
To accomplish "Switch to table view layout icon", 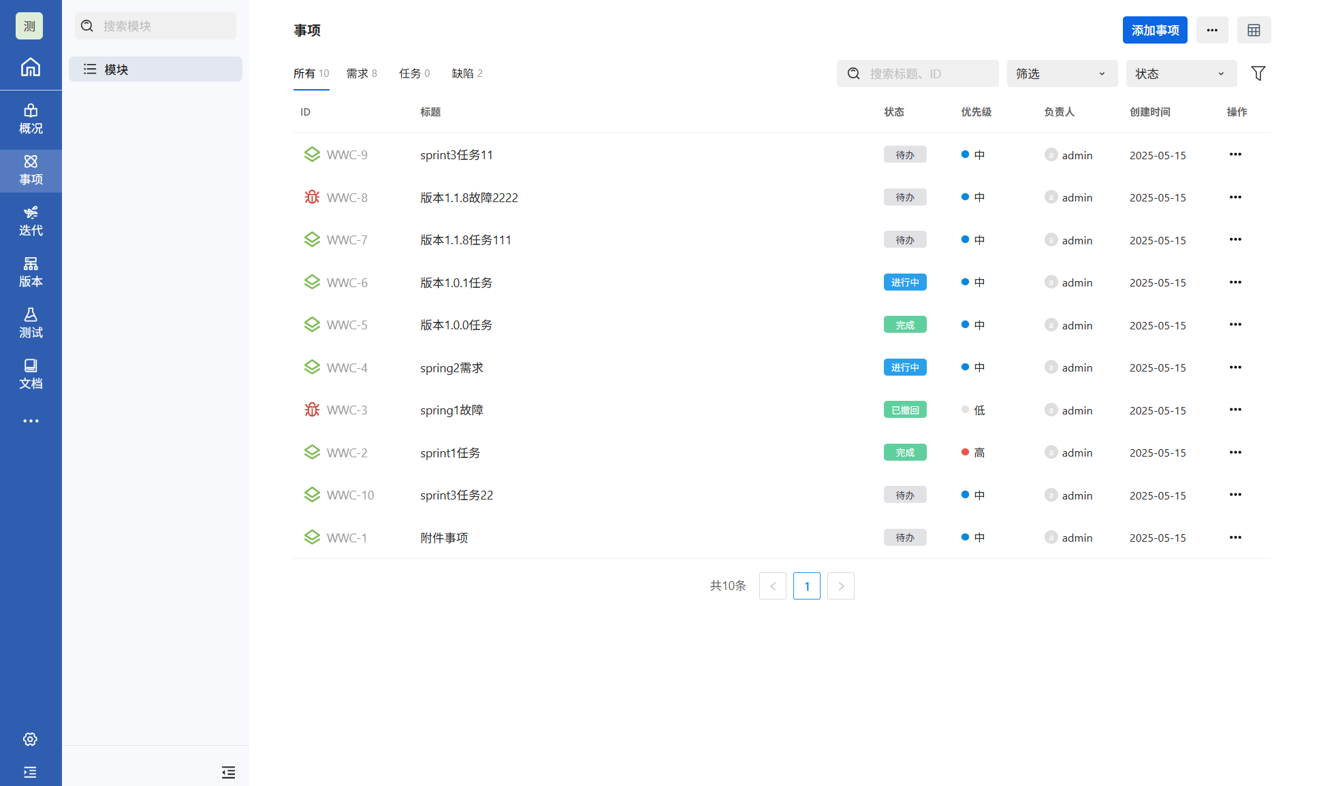I will 1254,30.
